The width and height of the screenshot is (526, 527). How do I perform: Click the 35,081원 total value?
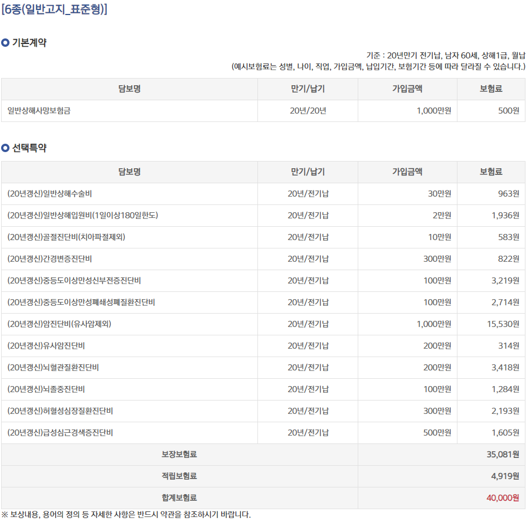[x=503, y=455]
